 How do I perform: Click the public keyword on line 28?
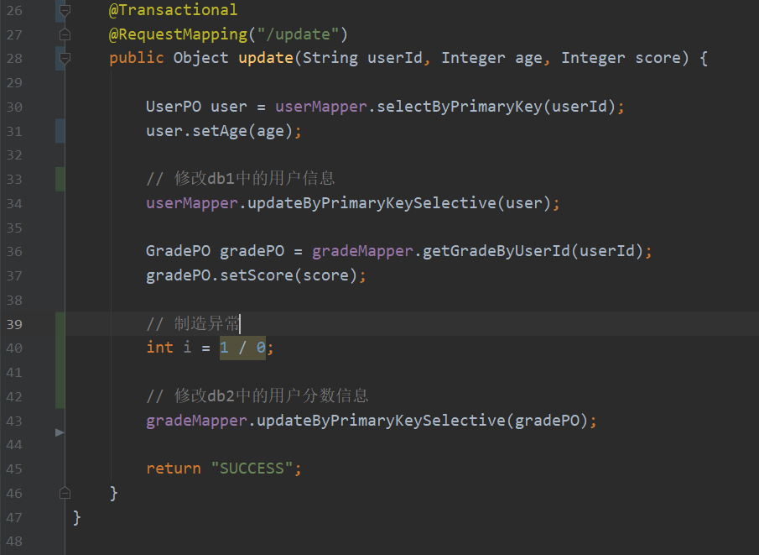click(x=137, y=58)
